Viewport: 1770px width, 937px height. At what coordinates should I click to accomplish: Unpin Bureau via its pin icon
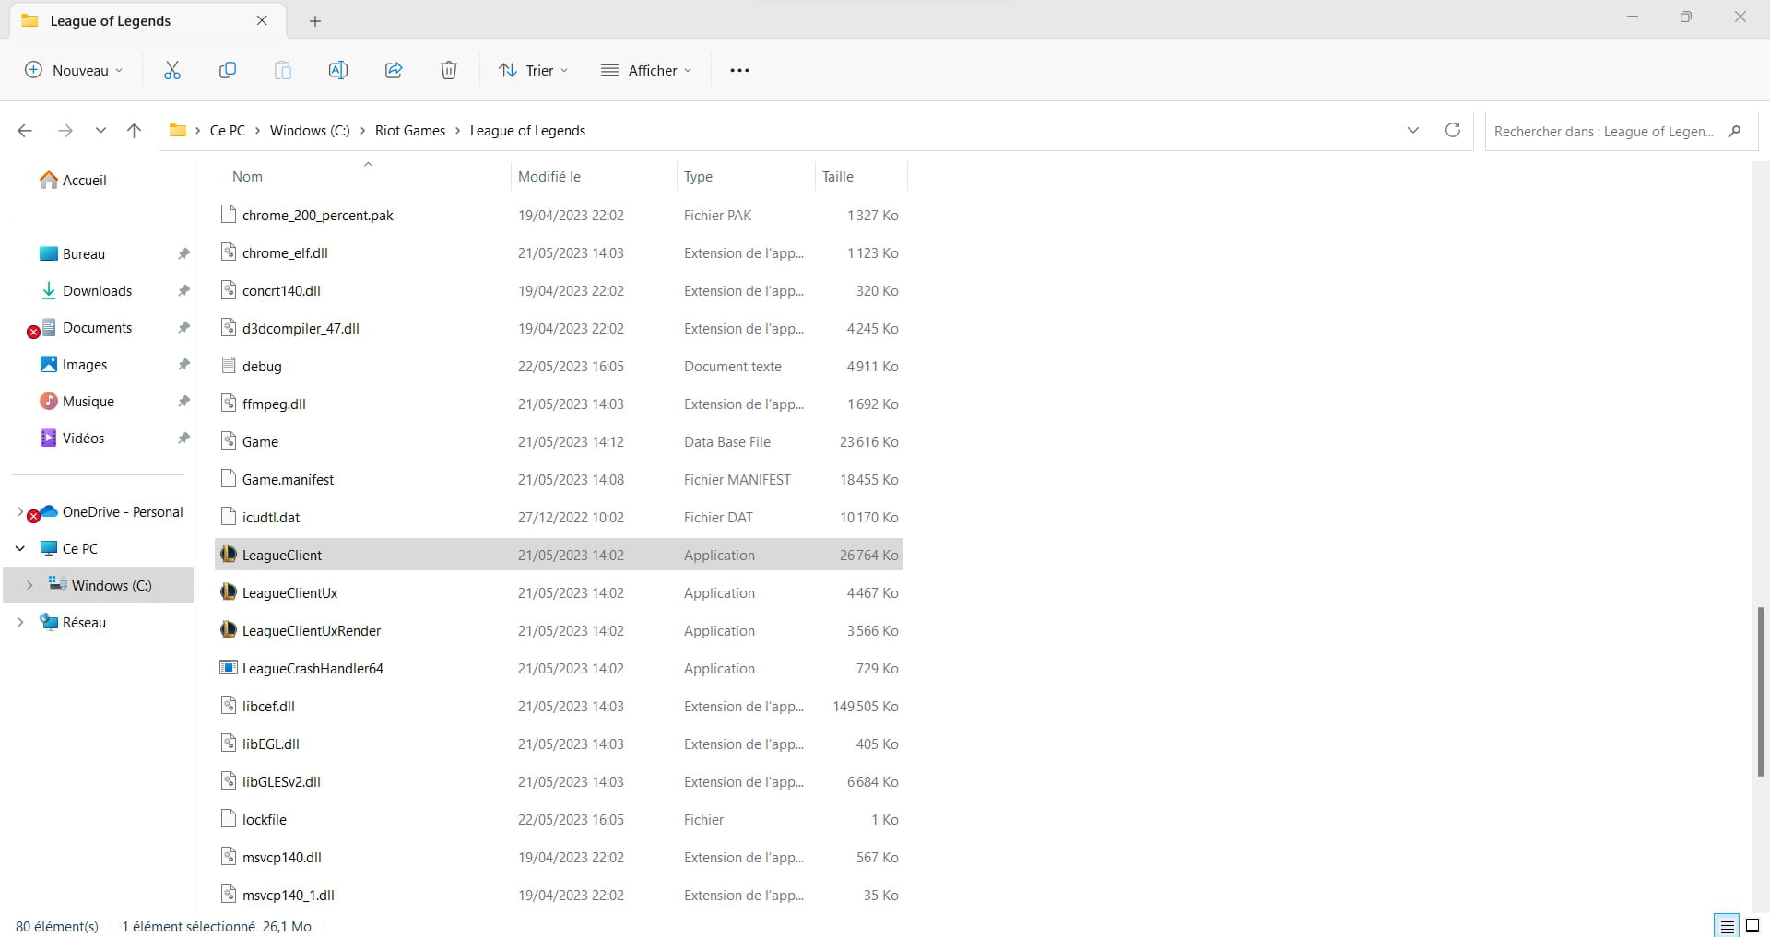(183, 253)
